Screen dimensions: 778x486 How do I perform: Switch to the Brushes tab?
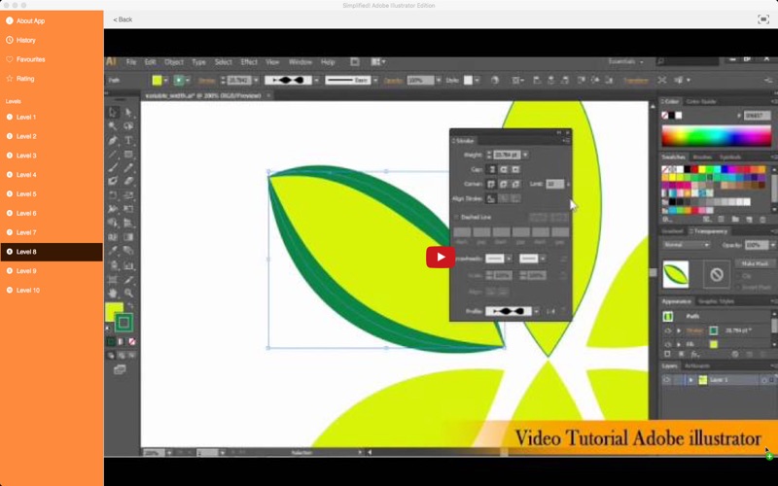(702, 157)
